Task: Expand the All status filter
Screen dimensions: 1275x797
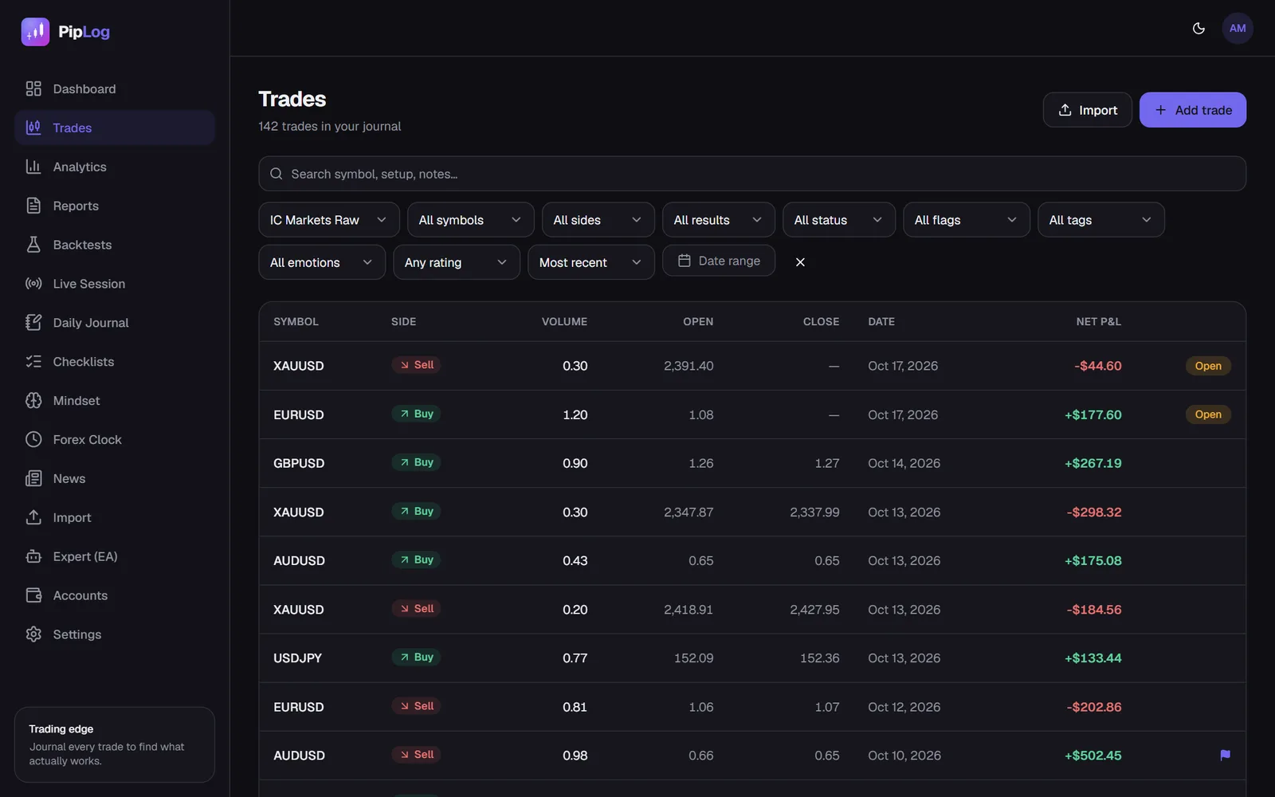Action: click(x=838, y=220)
